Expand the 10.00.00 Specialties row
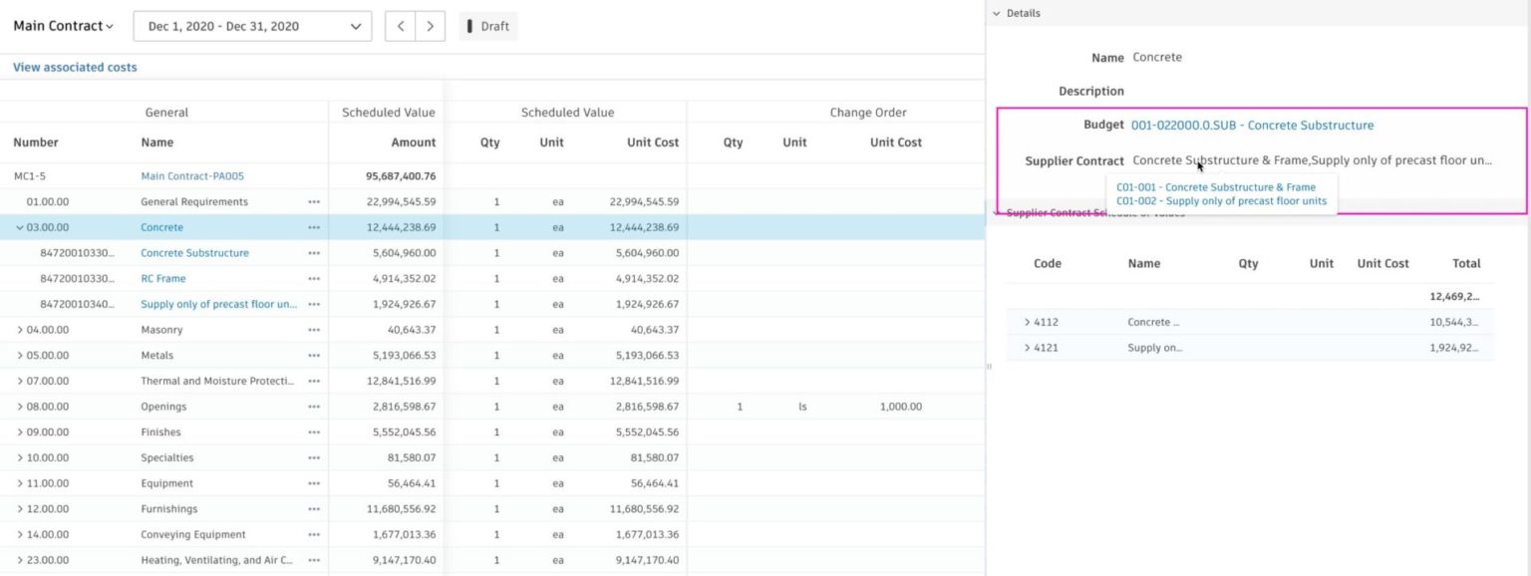 (x=20, y=458)
